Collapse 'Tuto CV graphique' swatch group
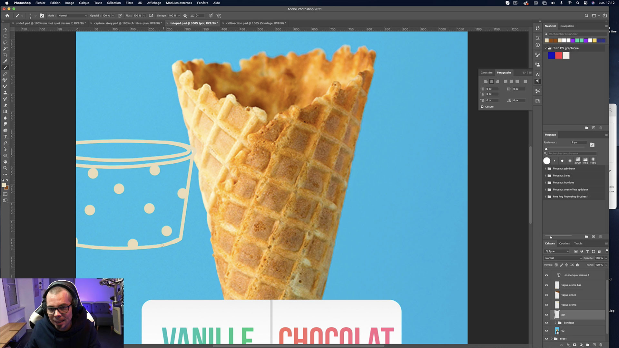This screenshot has width=619, height=348. click(x=546, y=48)
